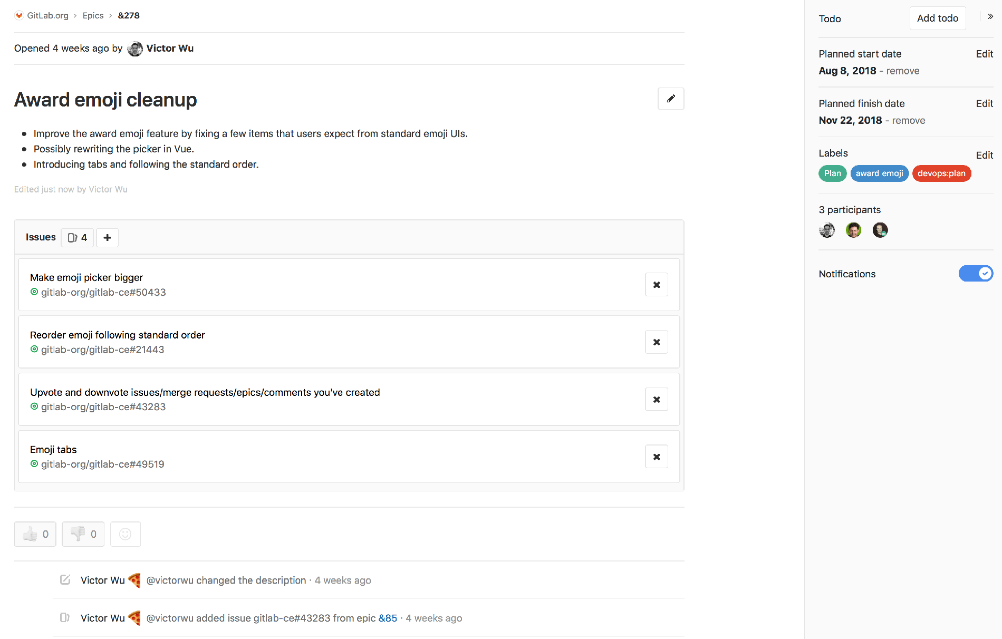This screenshot has height=639, width=1002.
Task: Click the description-changed pencil note icon
Action: [65, 580]
